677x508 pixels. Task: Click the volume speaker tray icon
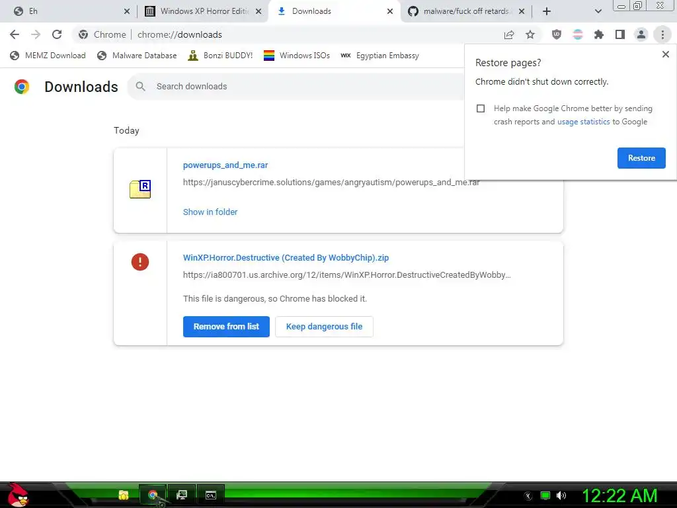coord(561,495)
